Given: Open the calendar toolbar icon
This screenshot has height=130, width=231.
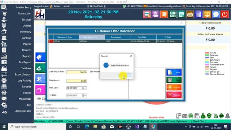Looking at the screenshot, I should (181, 14).
